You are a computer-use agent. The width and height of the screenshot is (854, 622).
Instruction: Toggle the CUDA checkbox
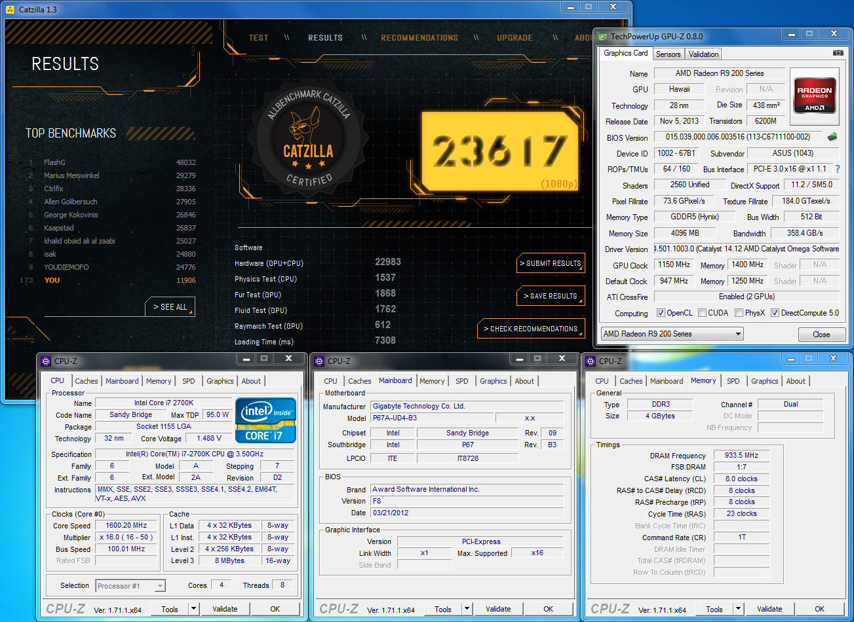coord(703,313)
